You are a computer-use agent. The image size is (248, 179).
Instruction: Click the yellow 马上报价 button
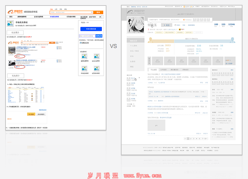tap(31, 114)
